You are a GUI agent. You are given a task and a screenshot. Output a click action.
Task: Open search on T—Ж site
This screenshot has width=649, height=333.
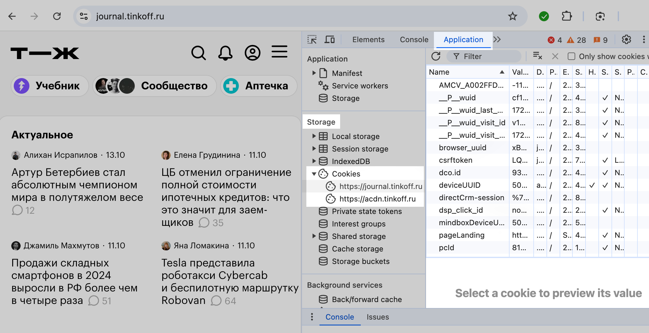tap(199, 53)
